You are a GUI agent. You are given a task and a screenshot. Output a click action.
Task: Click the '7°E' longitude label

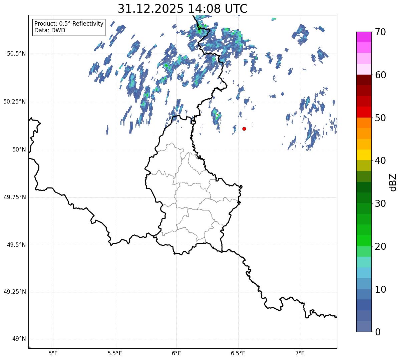(300, 353)
